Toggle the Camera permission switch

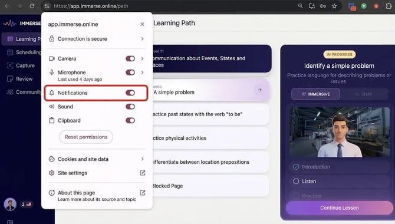pos(130,58)
